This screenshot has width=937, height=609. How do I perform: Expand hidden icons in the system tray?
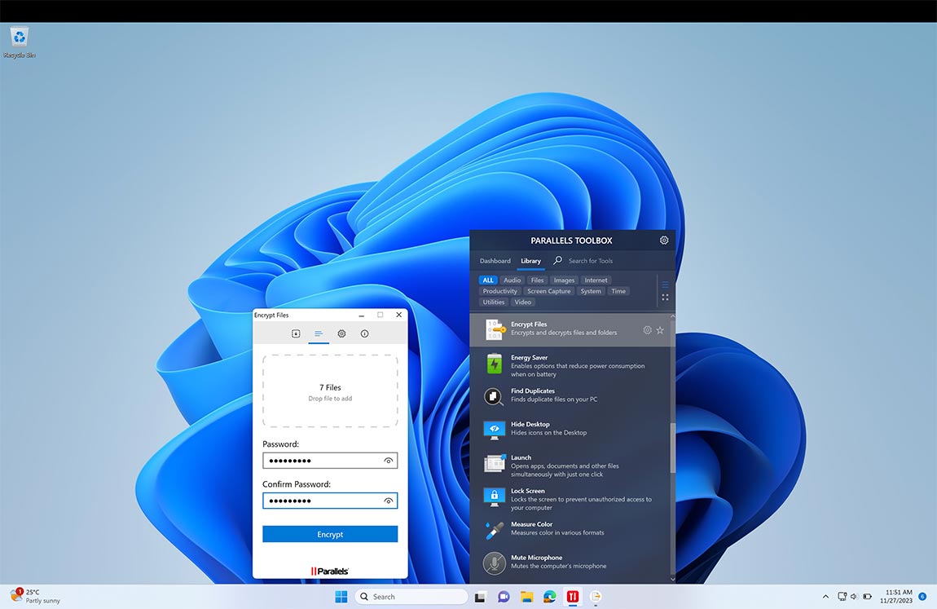click(825, 596)
